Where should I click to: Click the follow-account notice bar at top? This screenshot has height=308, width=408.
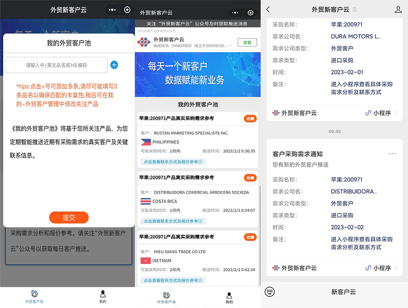point(198,24)
